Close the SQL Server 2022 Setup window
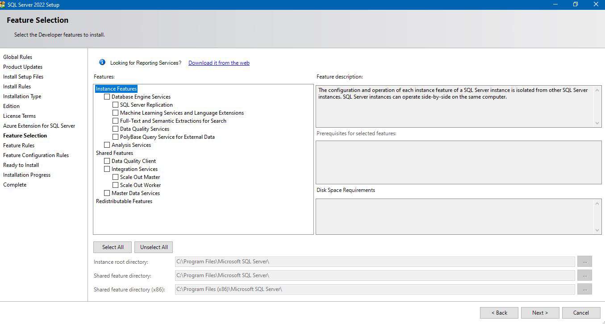This screenshot has width=605, height=324. pyautogui.click(x=596, y=4)
